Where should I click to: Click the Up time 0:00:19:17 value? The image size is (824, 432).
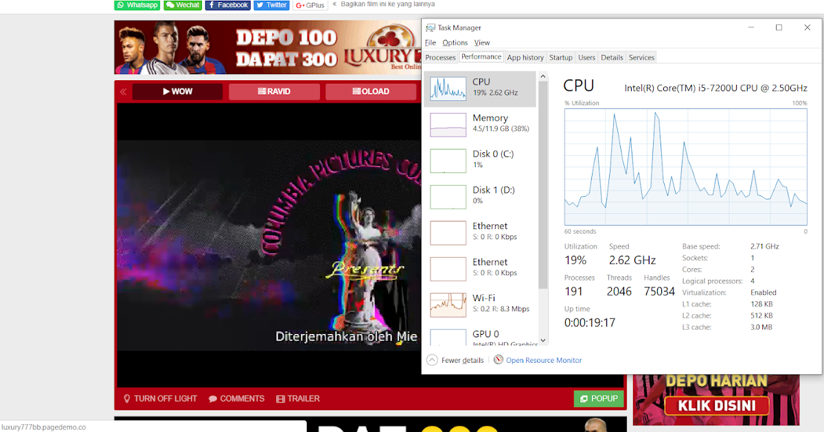coord(590,322)
